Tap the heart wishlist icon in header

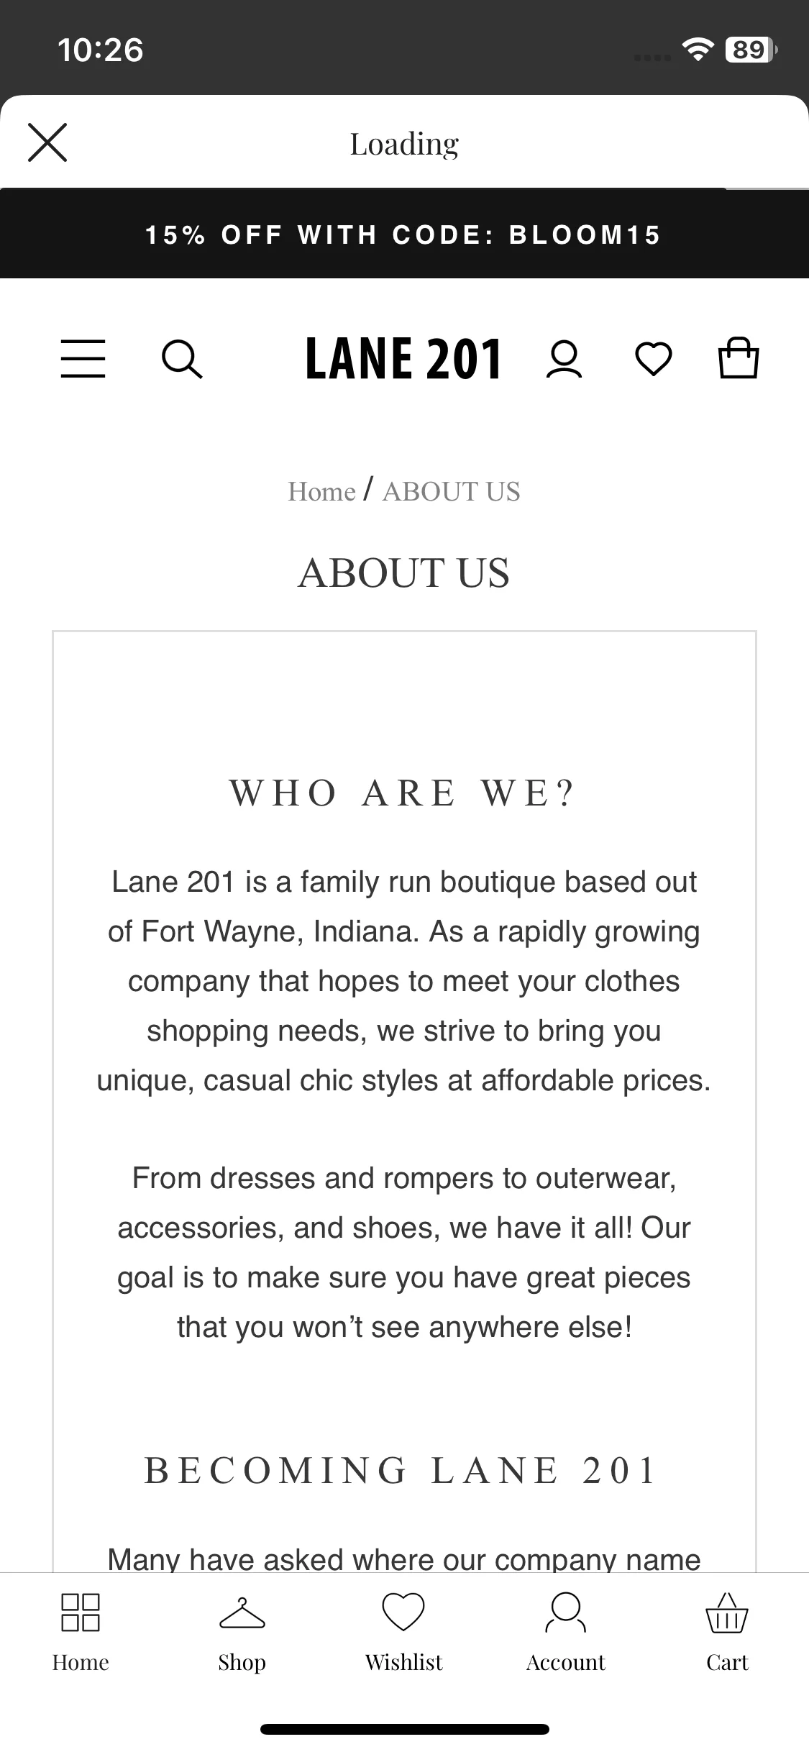tap(654, 359)
